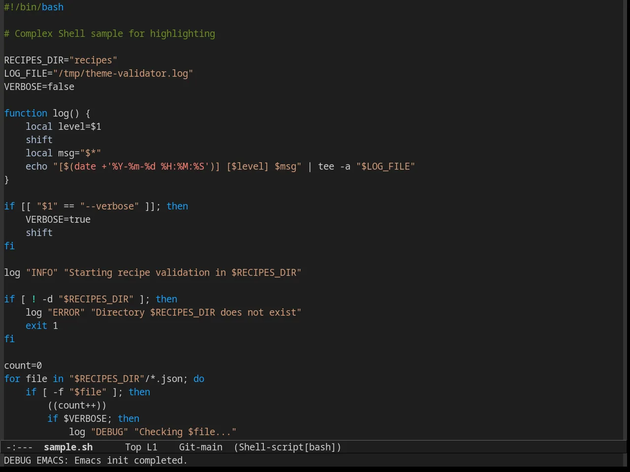Click the "DEBUG" string in log call
630x472 pixels.
pyautogui.click(x=109, y=432)
